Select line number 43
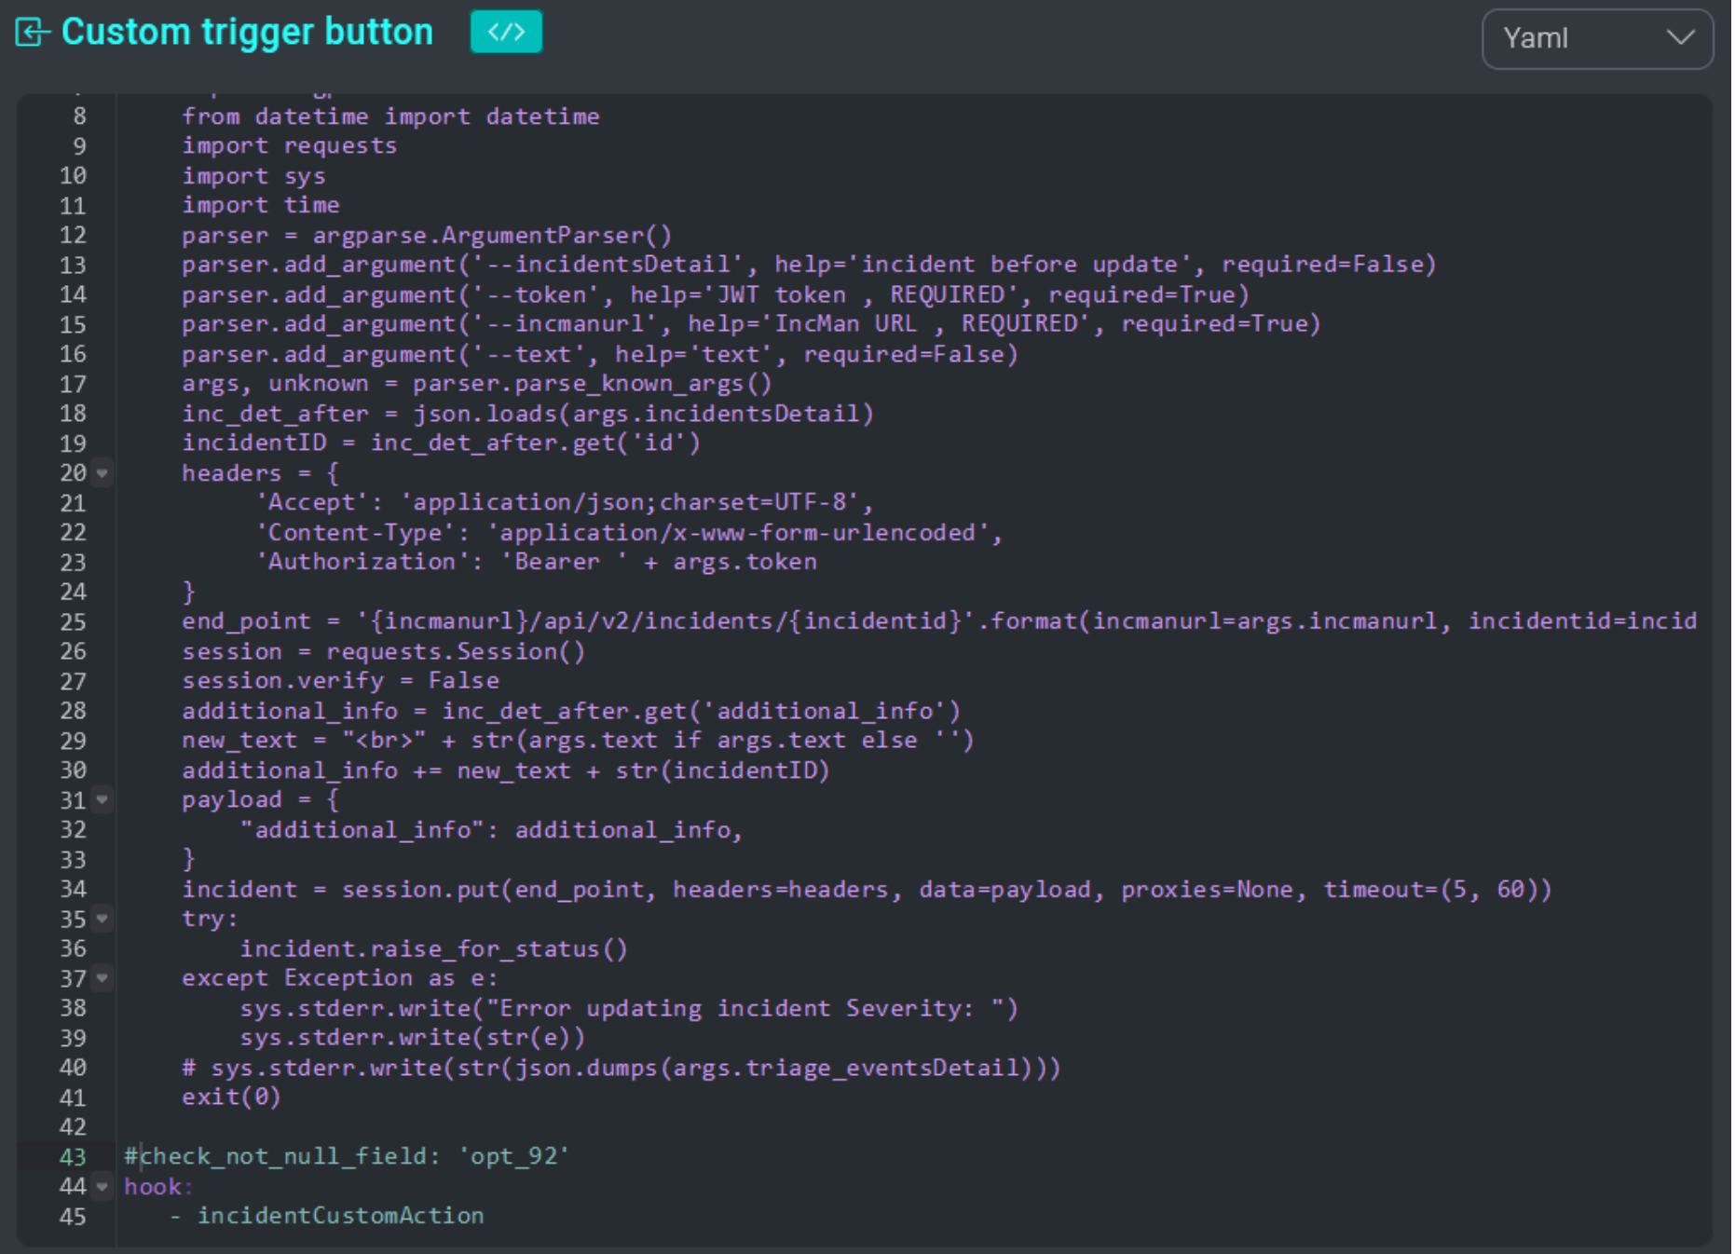The width and height of the screenshot is (1735, 1254). tap(74, 1156)
